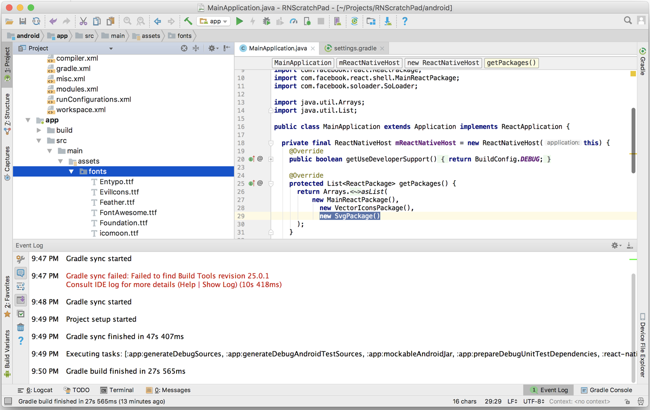Screen dimensions: 650x410
Task: Open the app run configuration dropdown
Action: click(x=213, y=21)
